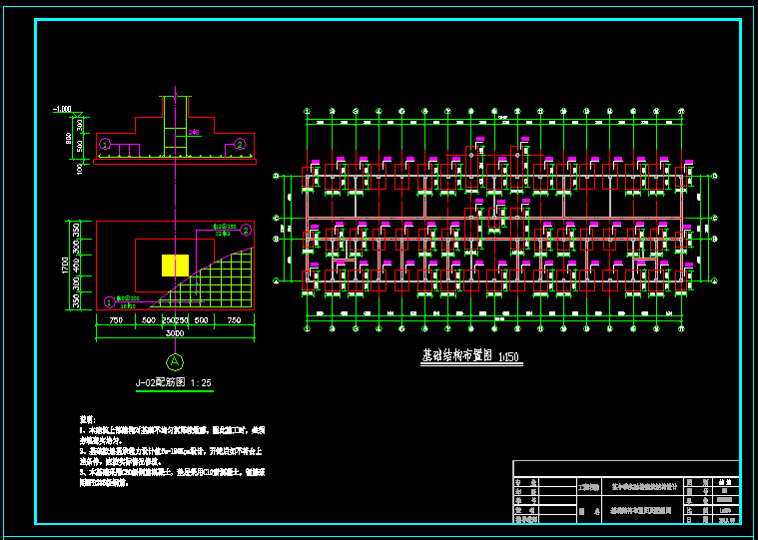Select the 3000 overall width dimension

tap(175, 332)
